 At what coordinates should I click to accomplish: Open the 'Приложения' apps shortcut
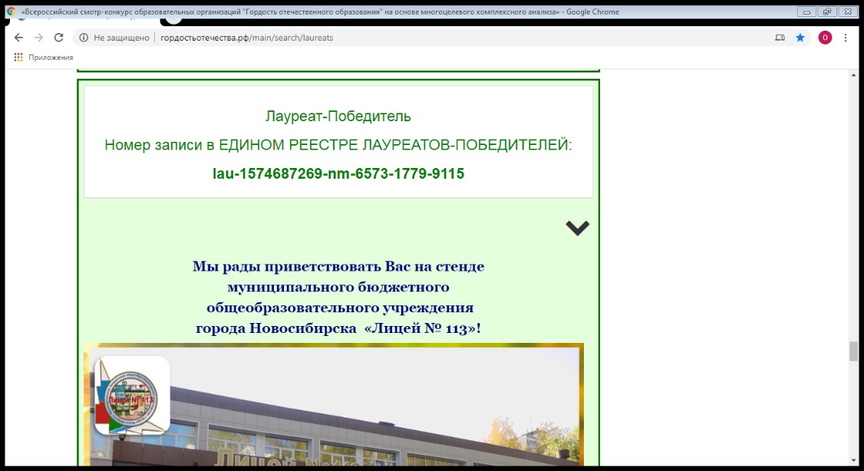(44, 58)
